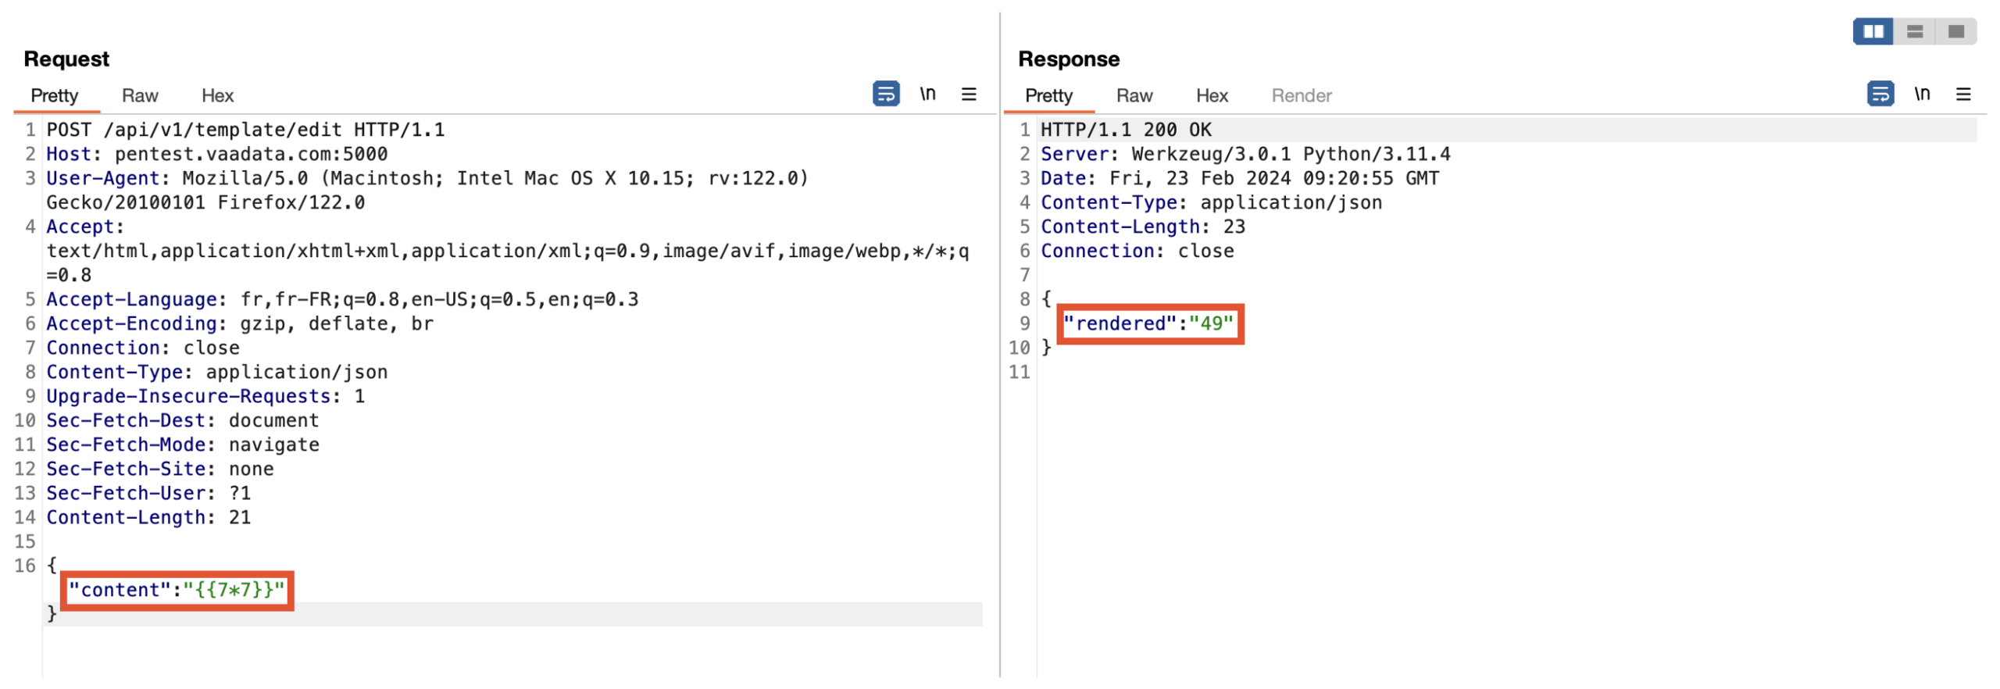The height and width of the screenshot is (689, 2000).
Task: Open the Hex tab in Response panel
Action: (x=1211, y=95)
